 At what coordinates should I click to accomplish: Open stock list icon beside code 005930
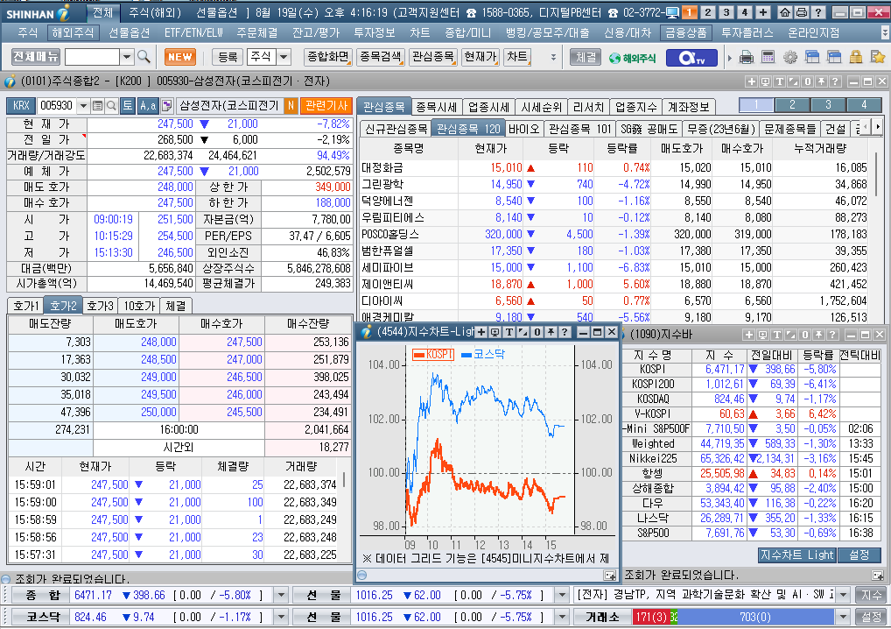click(x=98, y=105)
